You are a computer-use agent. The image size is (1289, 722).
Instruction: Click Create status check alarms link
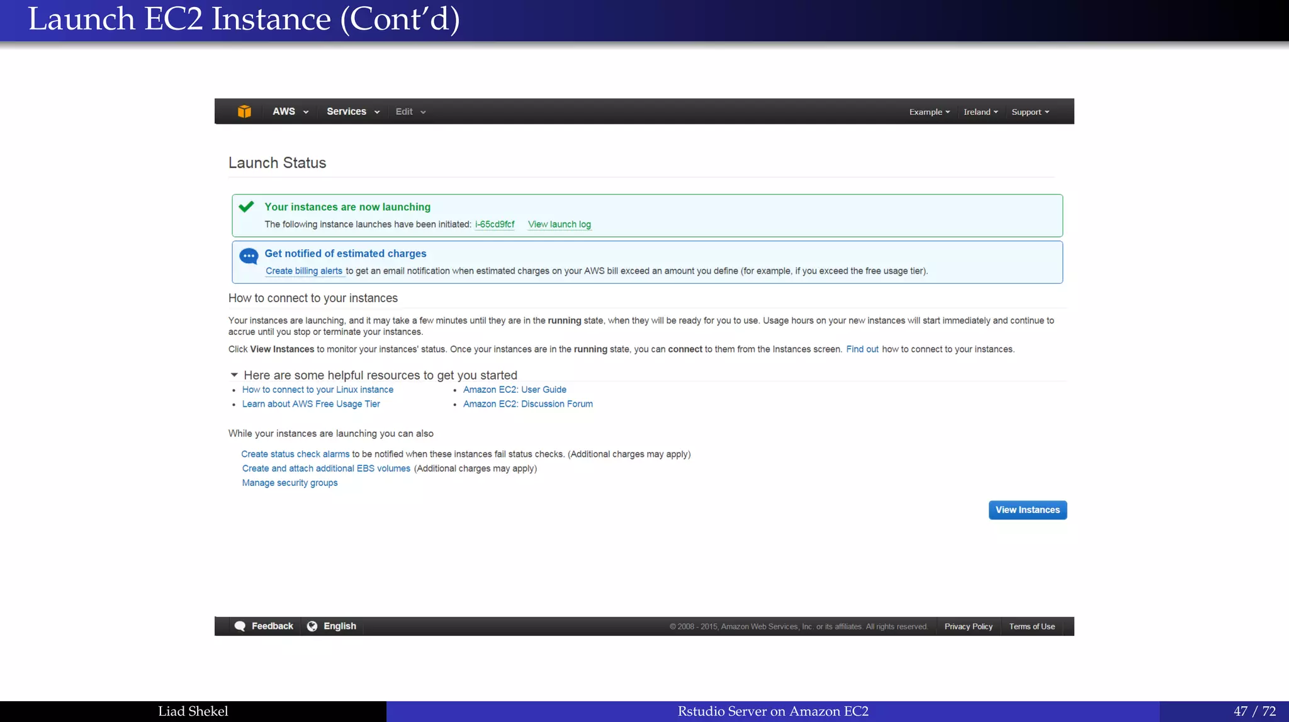click(x=295, y=454)
